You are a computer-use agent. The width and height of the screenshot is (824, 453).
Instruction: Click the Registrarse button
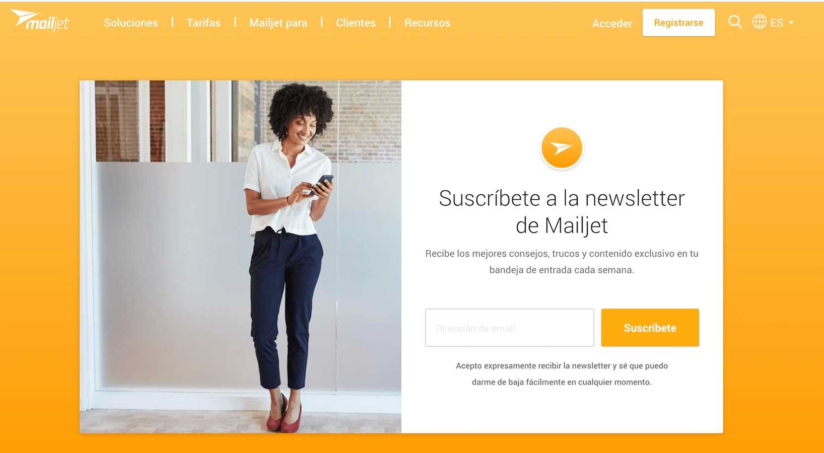point(678,23)
